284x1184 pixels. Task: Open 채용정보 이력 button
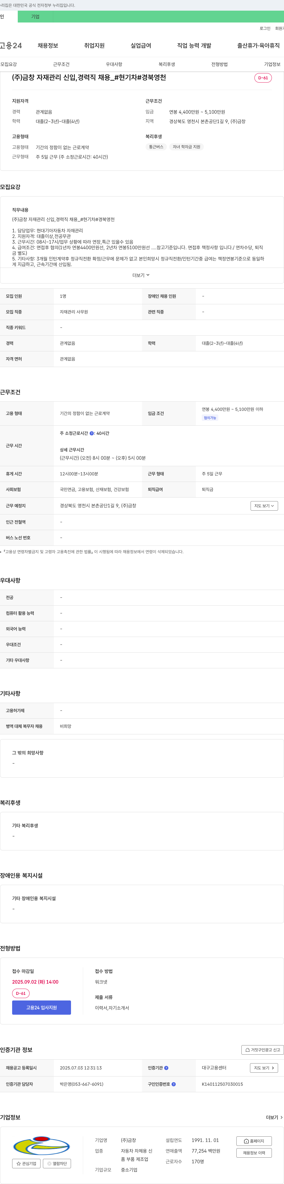[x=254, y=1153]
